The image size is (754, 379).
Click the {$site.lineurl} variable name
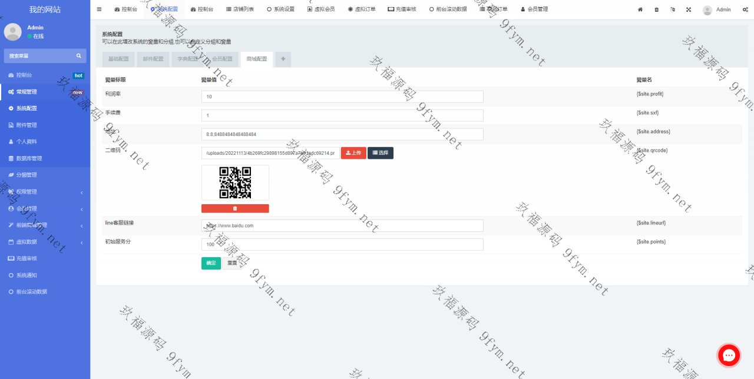click(652, 223)
